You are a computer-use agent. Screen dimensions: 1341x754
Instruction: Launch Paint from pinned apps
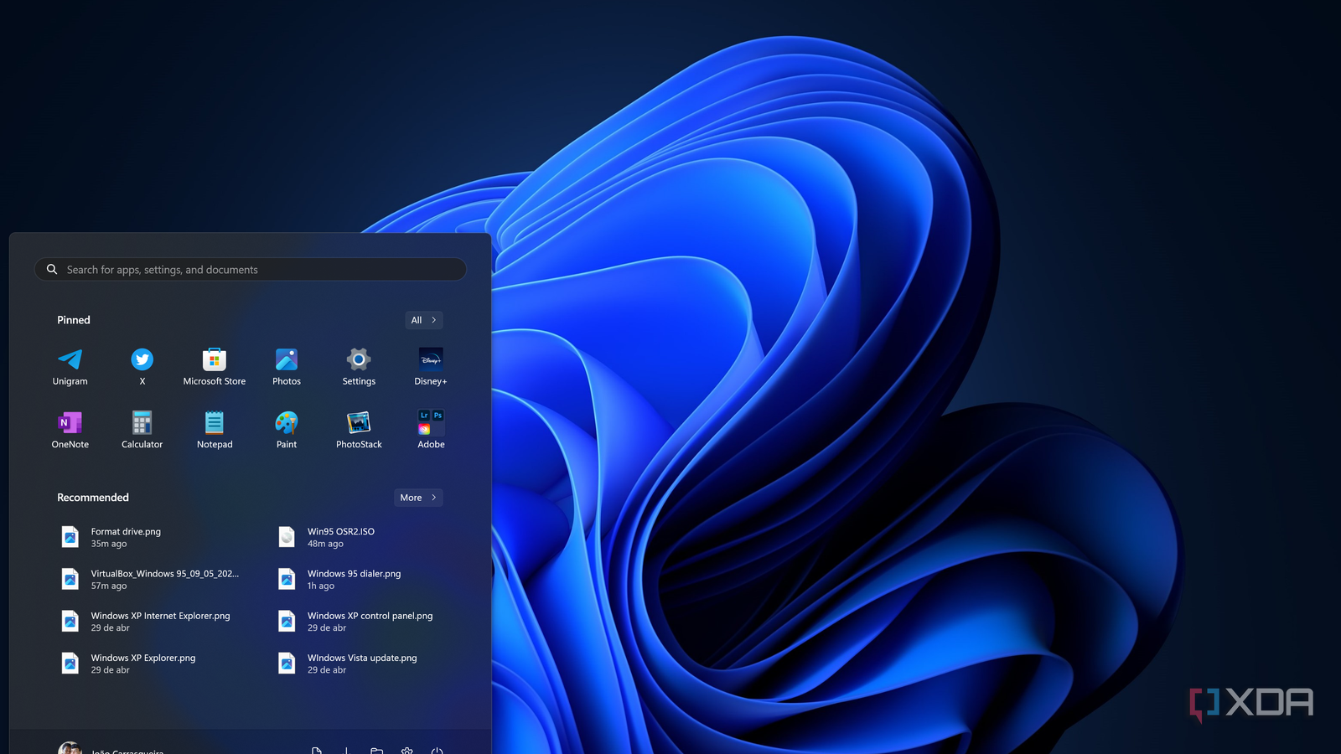pos(286,429)
